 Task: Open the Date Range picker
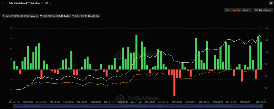[262, 10]
